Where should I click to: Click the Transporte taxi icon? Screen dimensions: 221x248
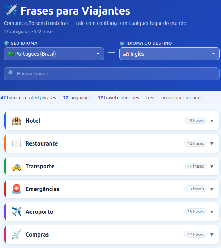[x=16, y=166]
